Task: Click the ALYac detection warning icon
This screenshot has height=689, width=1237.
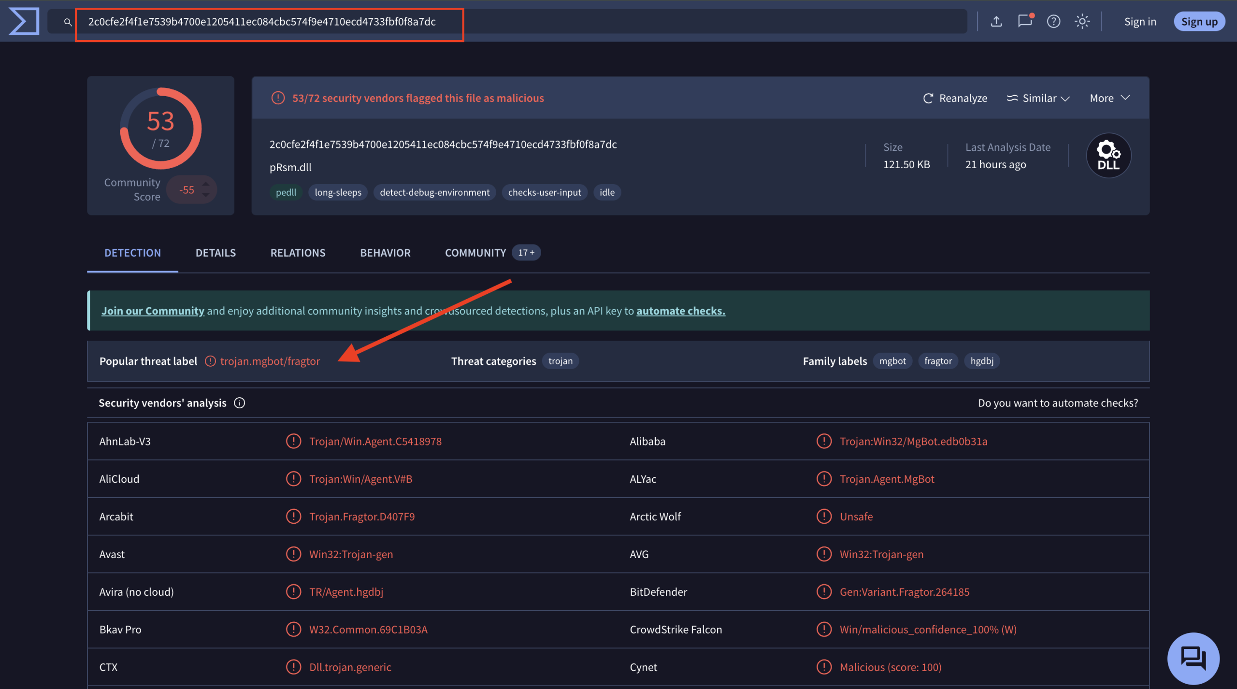Action: pyautogui.click(x=824, y=478)
